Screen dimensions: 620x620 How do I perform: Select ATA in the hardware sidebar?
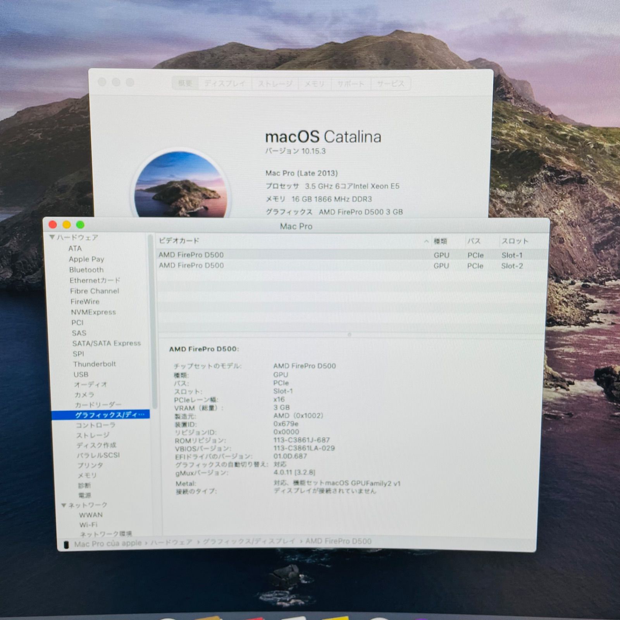(x=75, y=248)
